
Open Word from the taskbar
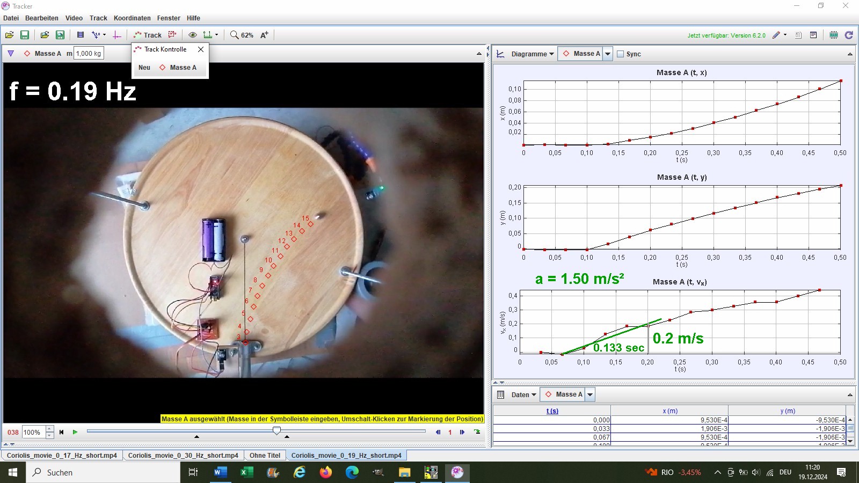(x=221, y=472)
